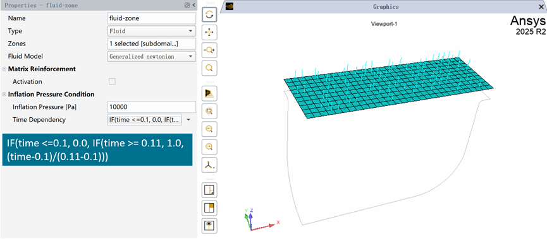Viewport: 547px width, 239px height.
Task: Click the Properties panel pin icon
Action: (187, 5)
